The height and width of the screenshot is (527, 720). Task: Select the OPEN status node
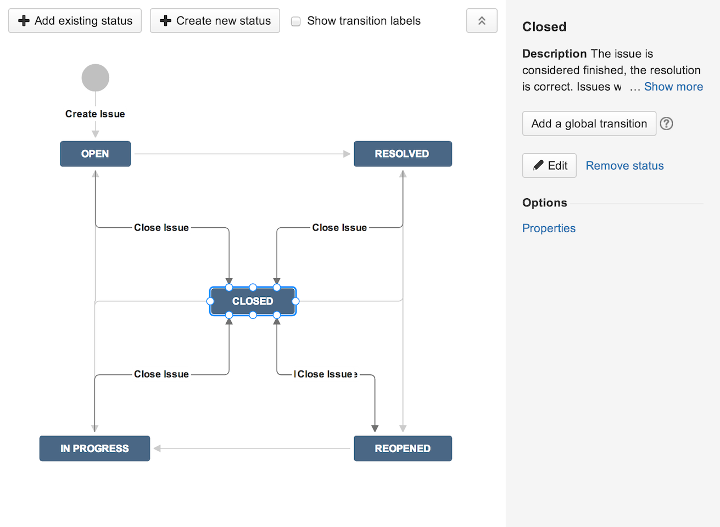96,154
